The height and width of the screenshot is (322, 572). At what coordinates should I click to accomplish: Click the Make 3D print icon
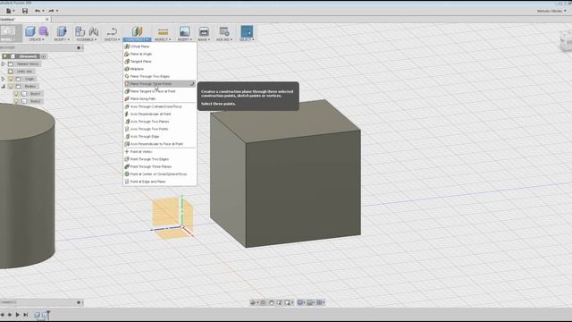point(204,31)
